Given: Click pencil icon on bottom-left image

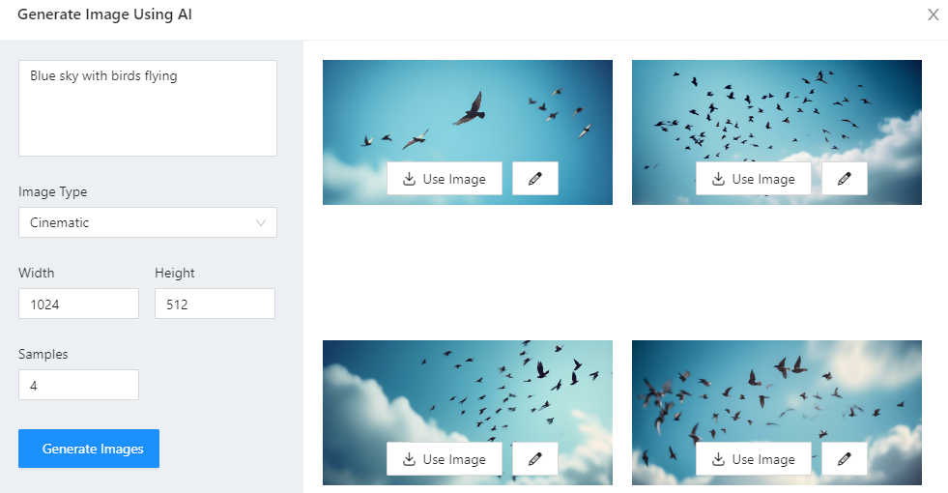Looking at the screenshot, I should click(x=535, y=458).
